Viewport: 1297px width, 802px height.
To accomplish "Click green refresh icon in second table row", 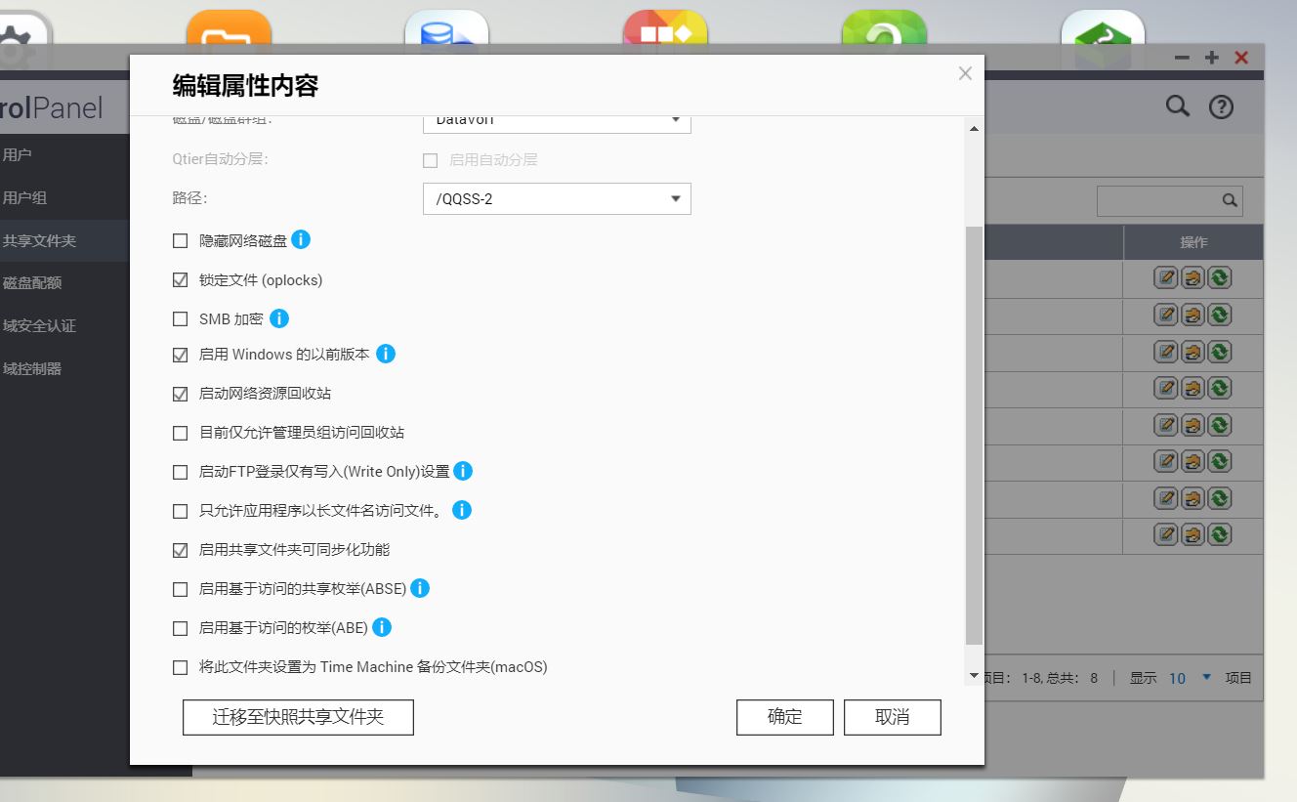I will [x=1219, y=315].
